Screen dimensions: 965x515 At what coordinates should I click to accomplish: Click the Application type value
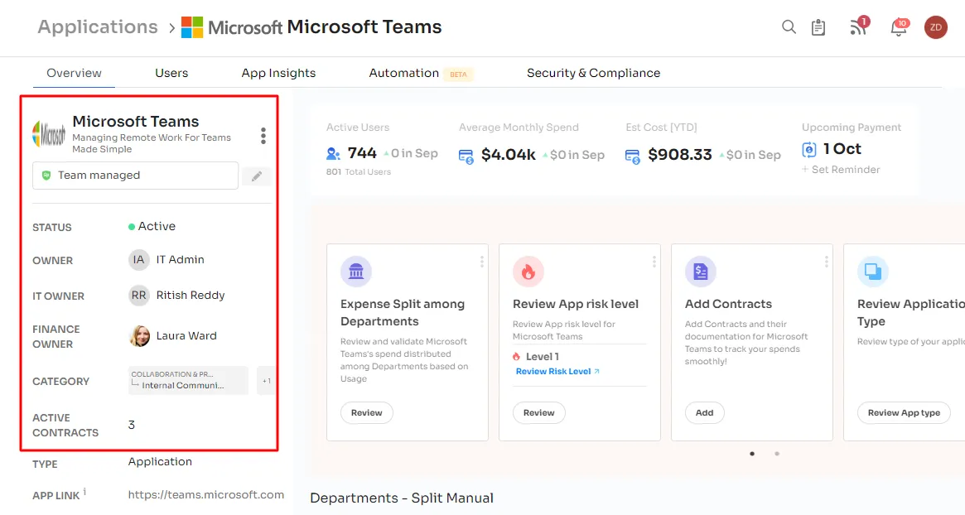[160, 461]
